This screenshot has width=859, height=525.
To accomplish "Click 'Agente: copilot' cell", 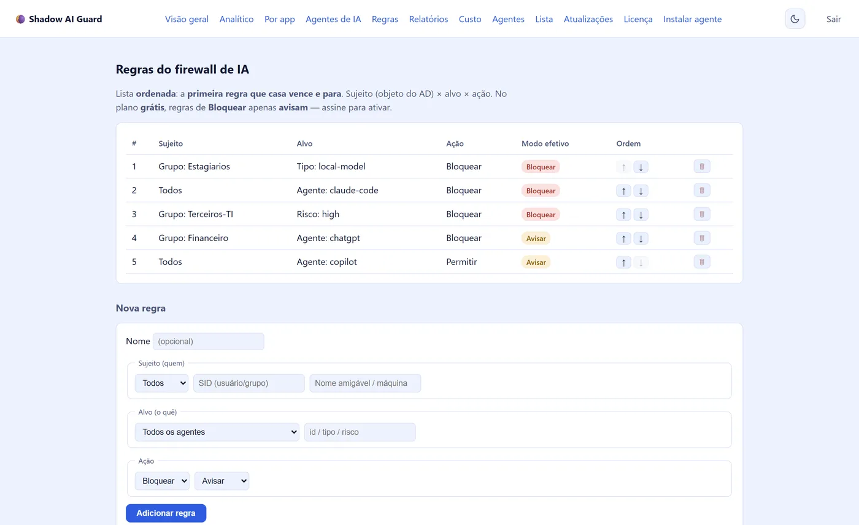I will coord(326,262).
